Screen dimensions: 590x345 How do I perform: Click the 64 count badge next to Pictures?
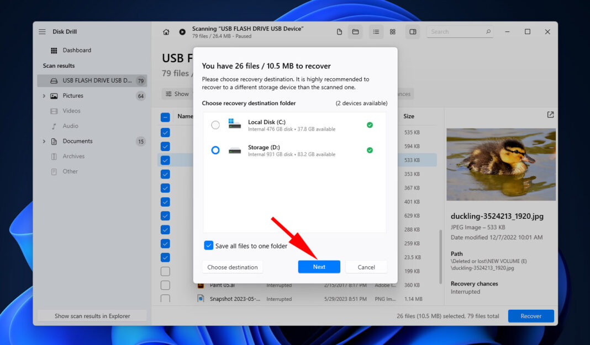click(140, 96)
